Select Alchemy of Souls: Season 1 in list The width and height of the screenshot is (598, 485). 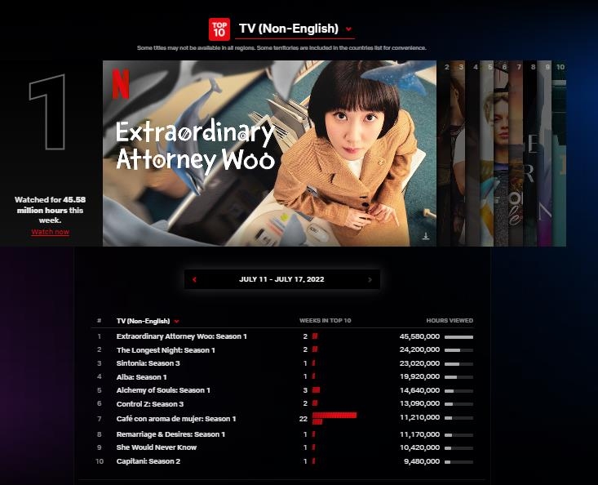pyautogui.click(x=163, y=390)
